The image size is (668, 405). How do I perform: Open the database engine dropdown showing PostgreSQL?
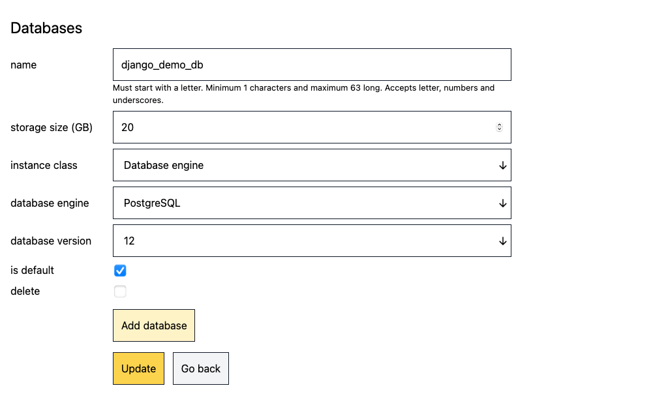(x=312, y=203)
